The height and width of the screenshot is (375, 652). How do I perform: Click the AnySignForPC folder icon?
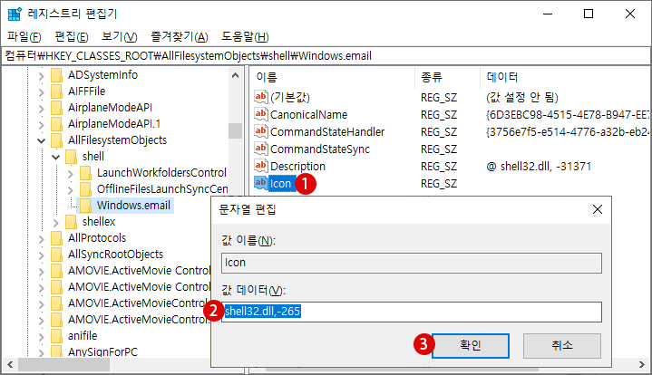[56, 351]
